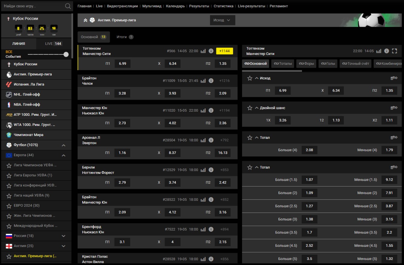The image size is (404, 265).
Task: Click the Кубок России countdown banner
Action: (36, 25)
